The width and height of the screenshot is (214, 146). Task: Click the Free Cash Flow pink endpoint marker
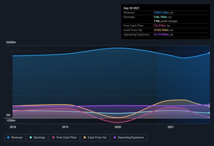coord(210,117)
